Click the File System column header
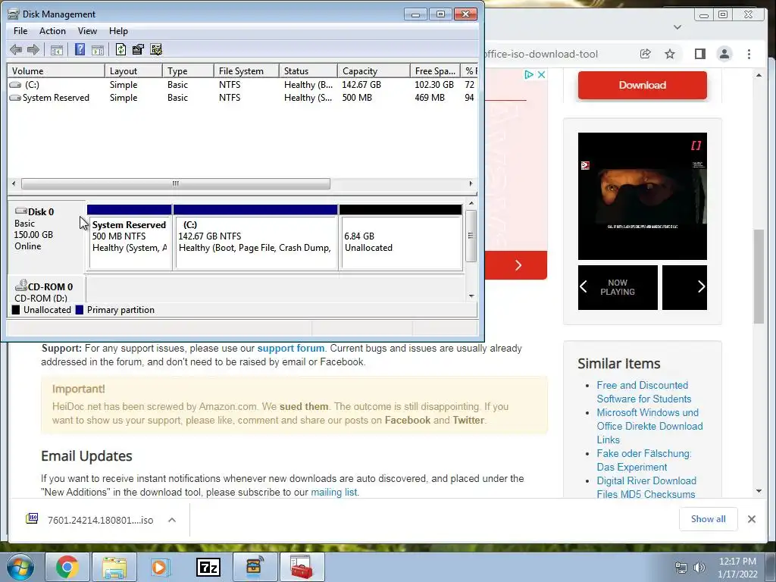This screenshot has height=582, width=776. coord(246,70)
